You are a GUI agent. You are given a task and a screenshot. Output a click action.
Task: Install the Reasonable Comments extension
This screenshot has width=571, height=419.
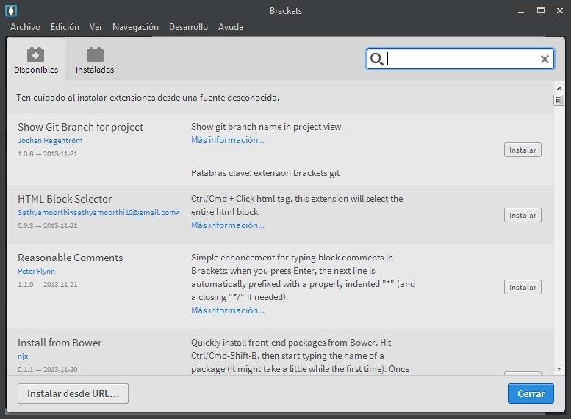(522, 287)
